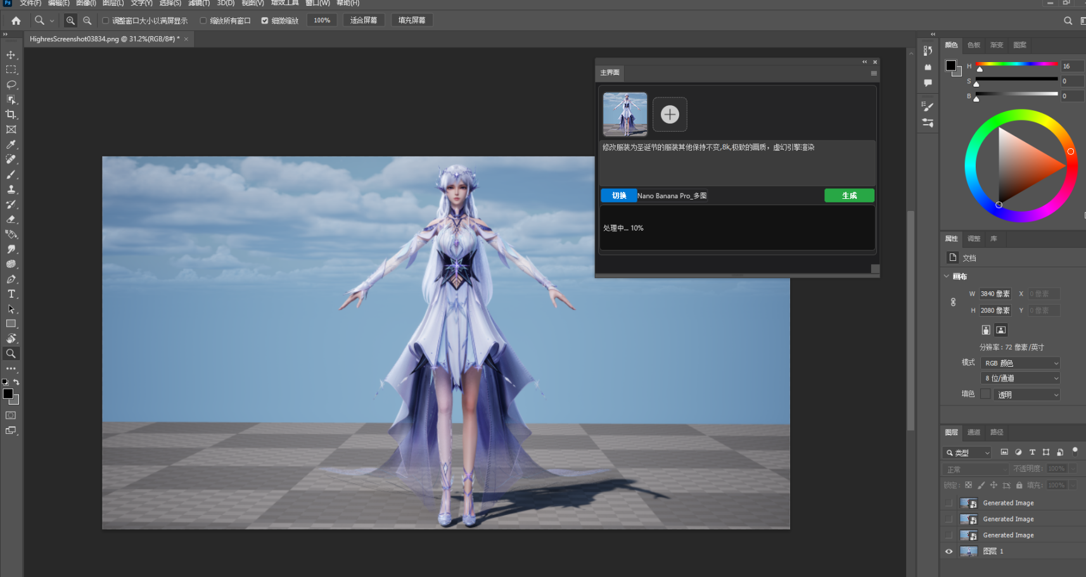Open the 8 位/通道 bit depth dropdown

coord(1019,378)
